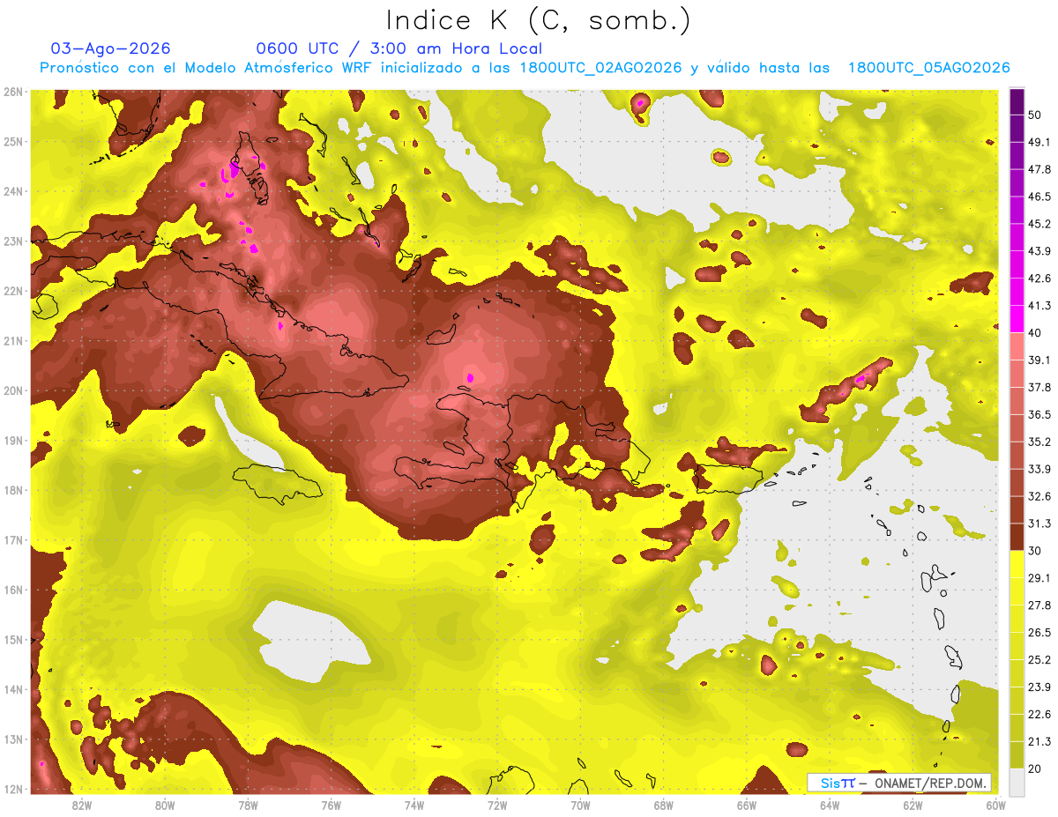Click the longitude label "74W"
This screenshot has width=1058, height=817.
pyautogui.click(x=414, y=805)
